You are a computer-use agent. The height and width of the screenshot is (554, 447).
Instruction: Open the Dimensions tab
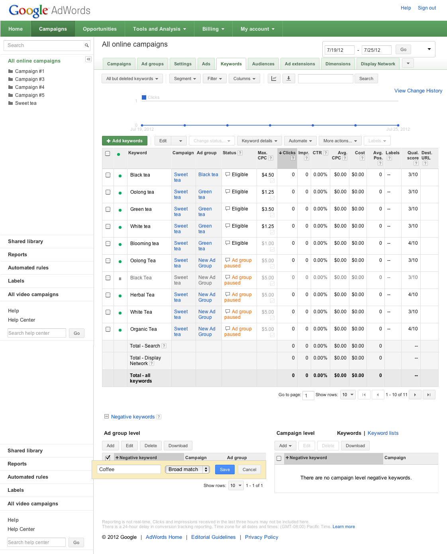point(338,64)
